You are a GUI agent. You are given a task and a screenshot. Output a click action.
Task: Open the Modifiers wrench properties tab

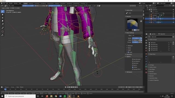(x=146, y=56)
